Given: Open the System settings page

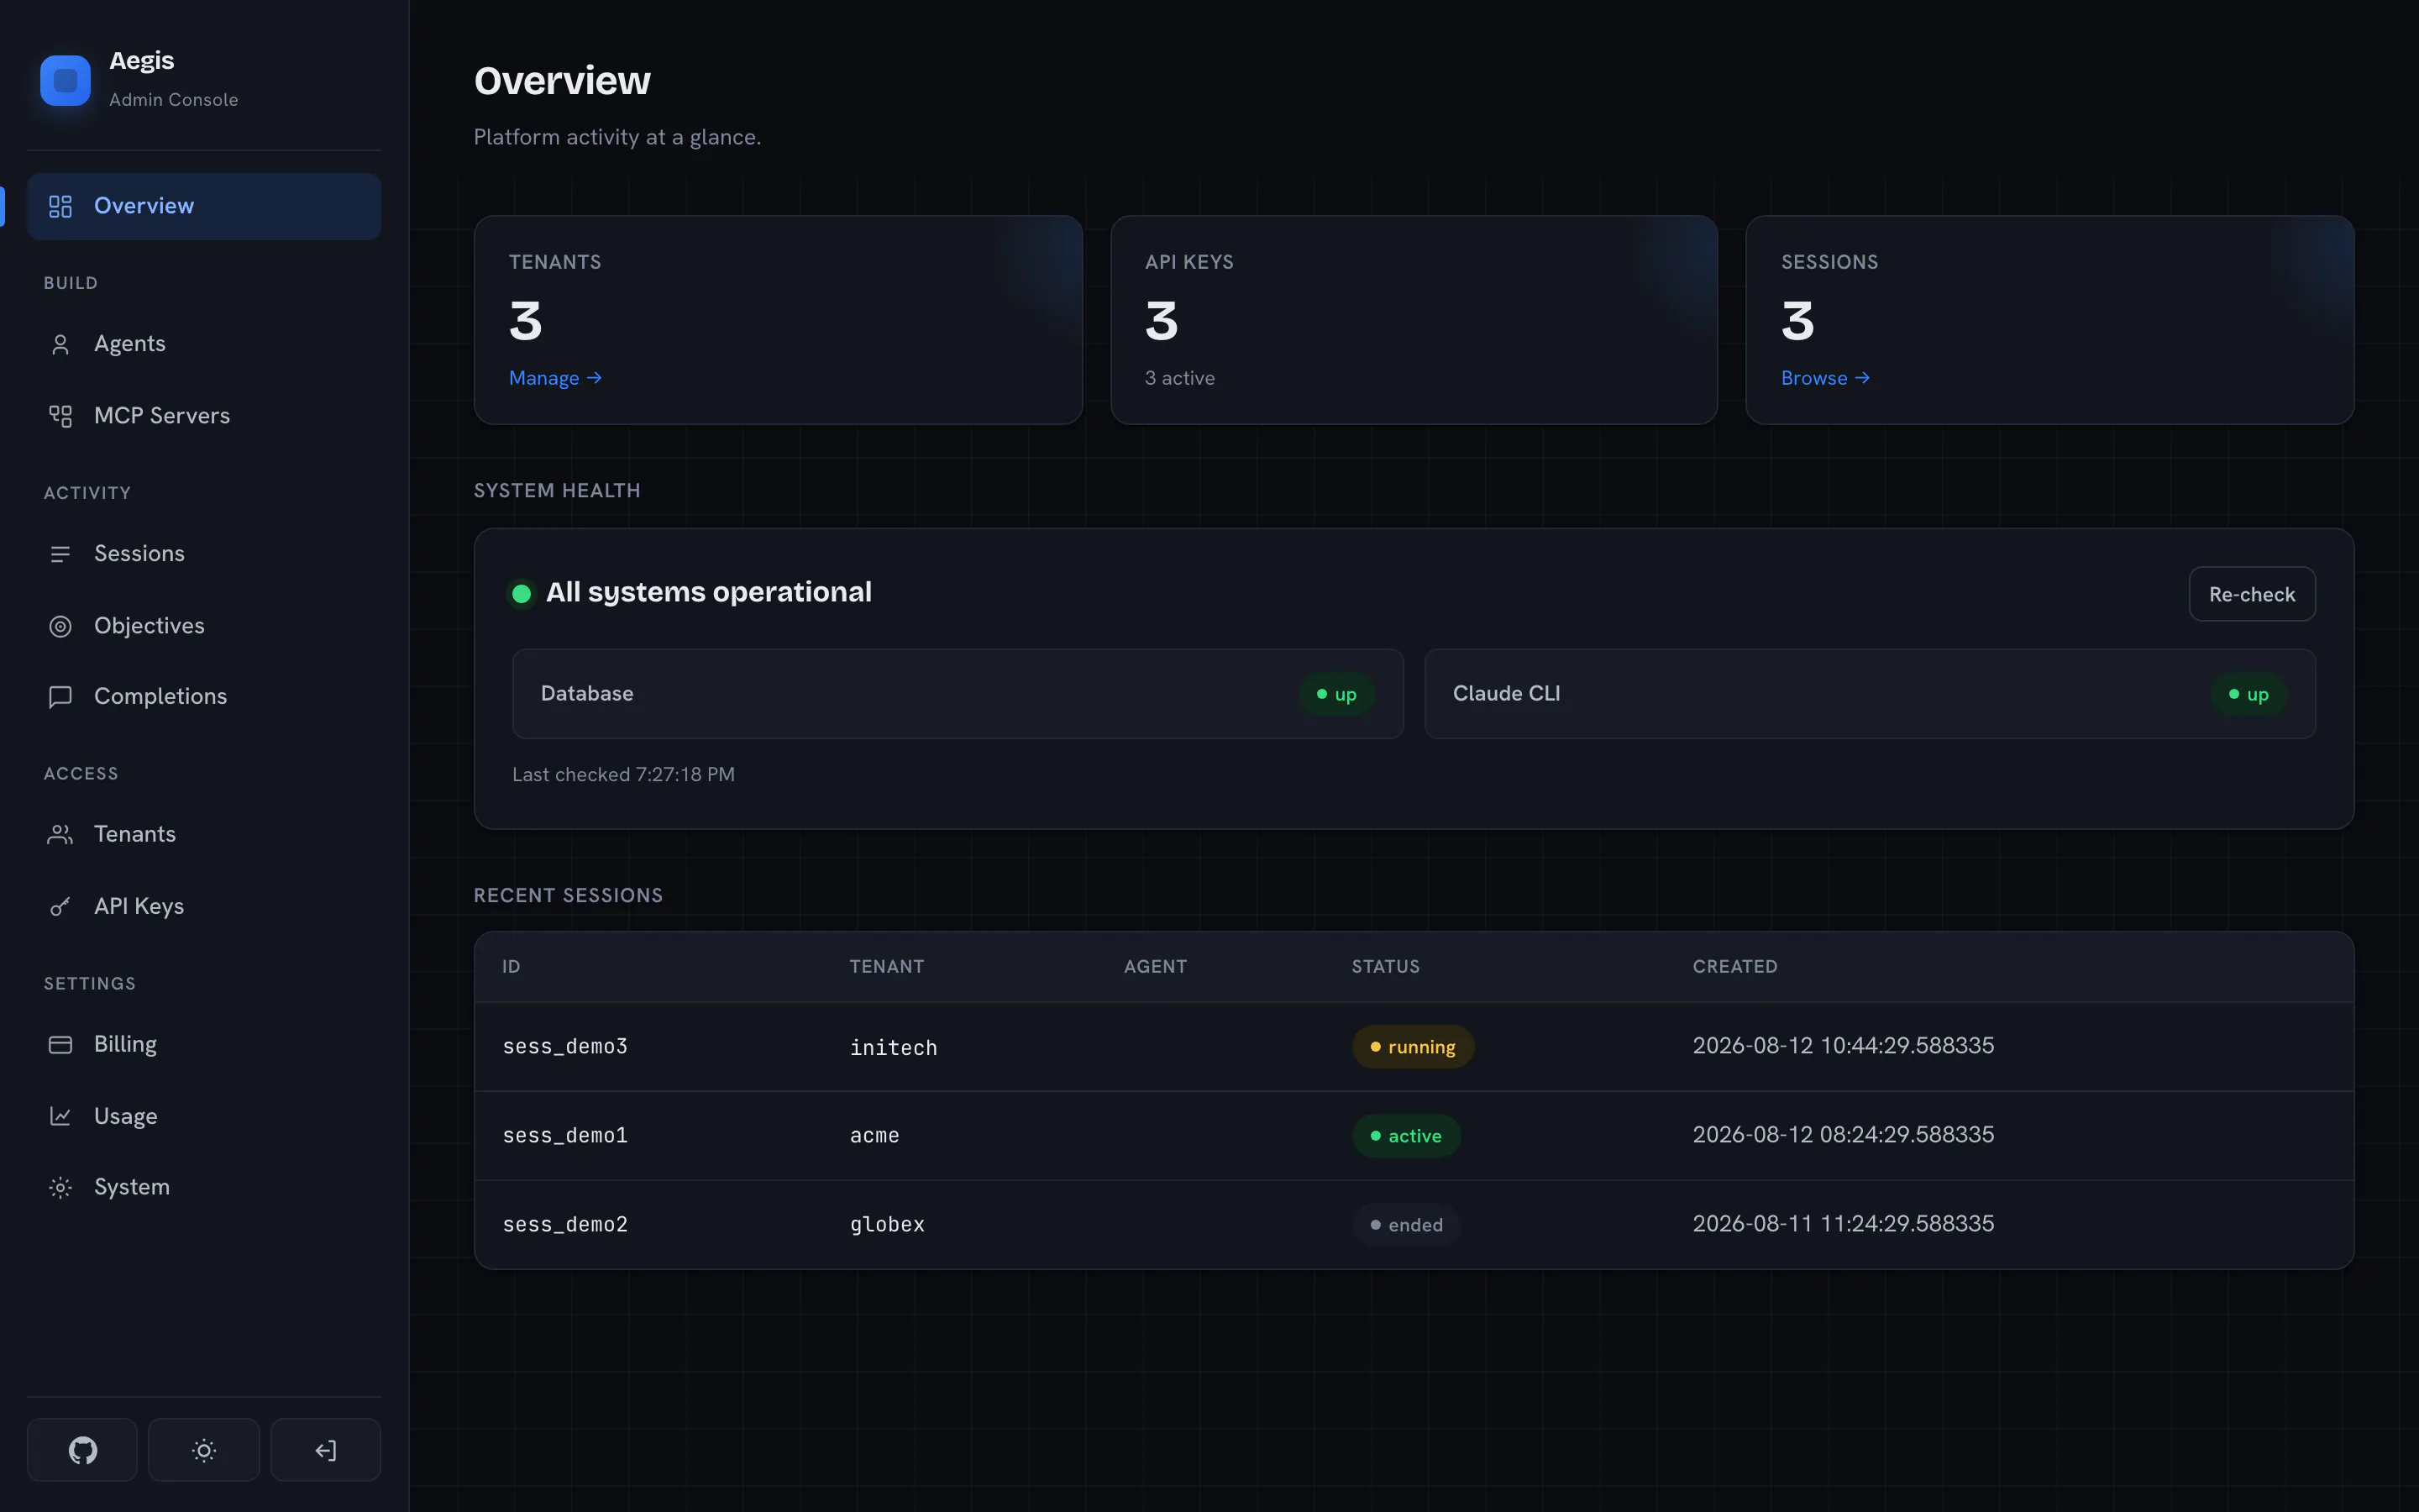Looking at the screenshot, I should pyautogui.click(x=204, y=1187).
